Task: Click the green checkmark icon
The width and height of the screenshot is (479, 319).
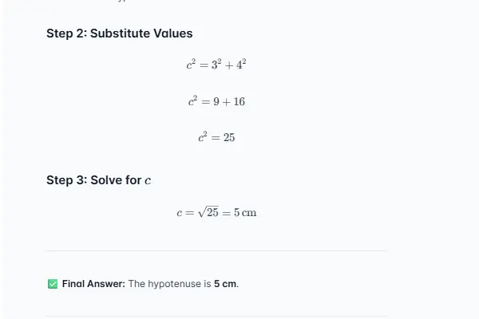Action: (53, 284)
